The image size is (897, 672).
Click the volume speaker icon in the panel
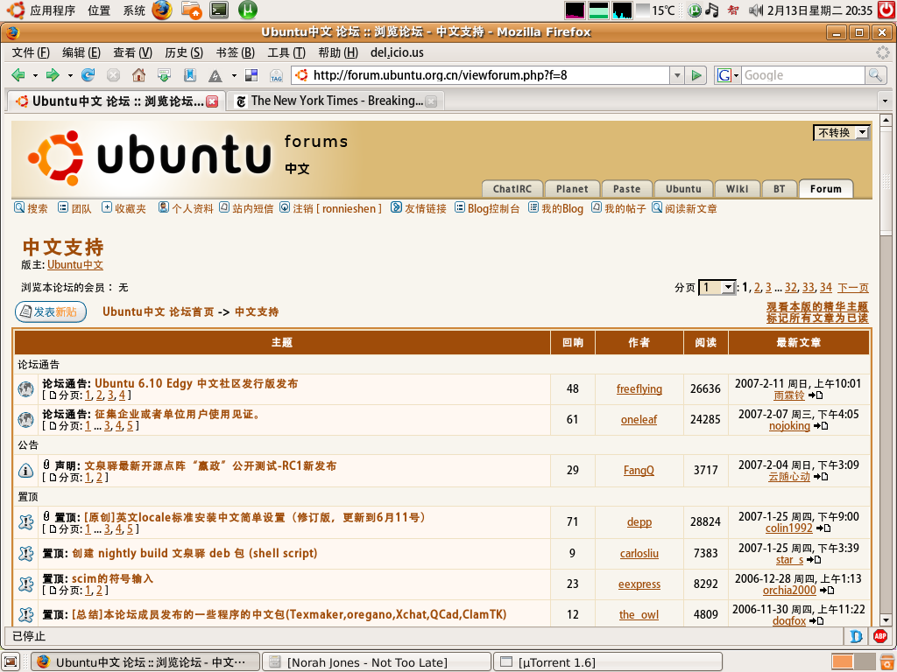pyautogui.click(x=756, y=10)
